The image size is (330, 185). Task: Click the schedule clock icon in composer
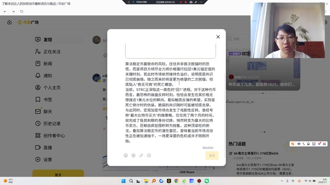149,155
